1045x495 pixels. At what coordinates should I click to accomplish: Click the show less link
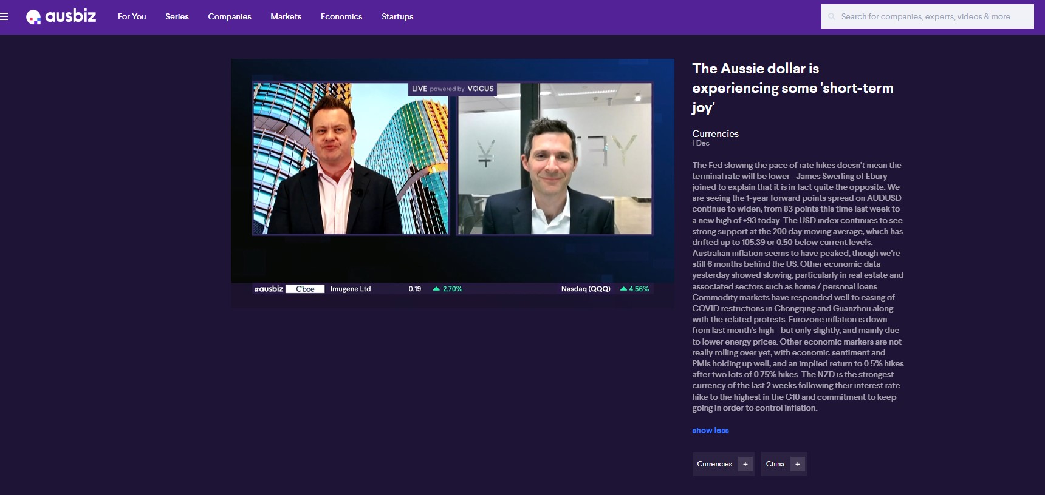tap(710, 430)
